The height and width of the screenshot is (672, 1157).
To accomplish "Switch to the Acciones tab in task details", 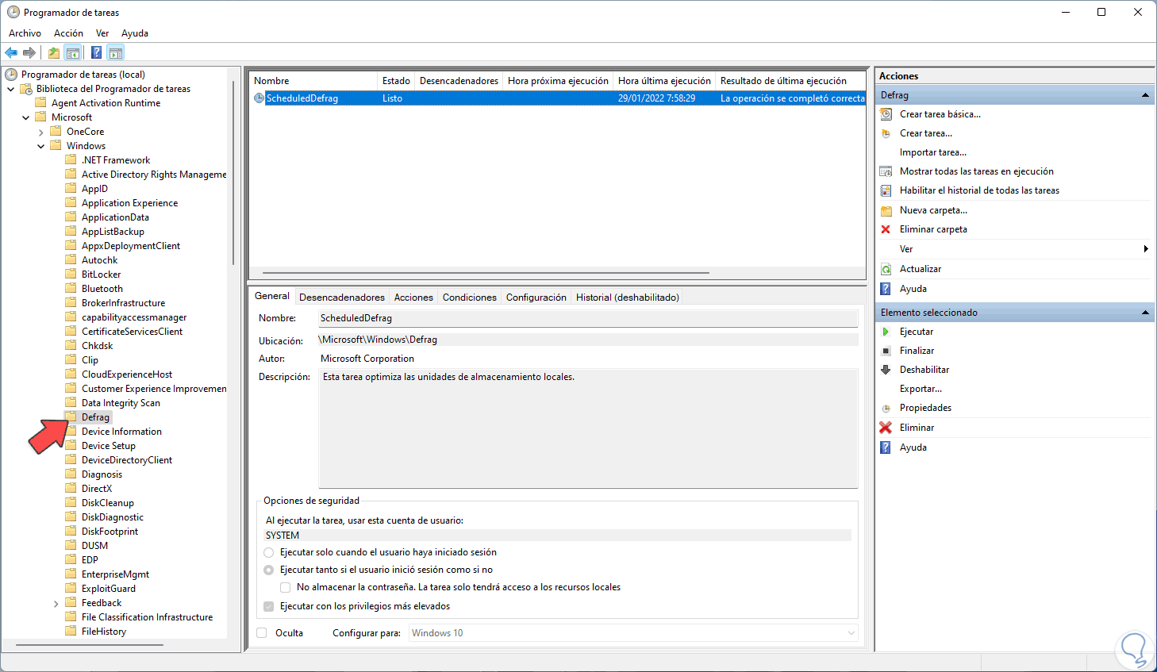I will tap(413, 298).
